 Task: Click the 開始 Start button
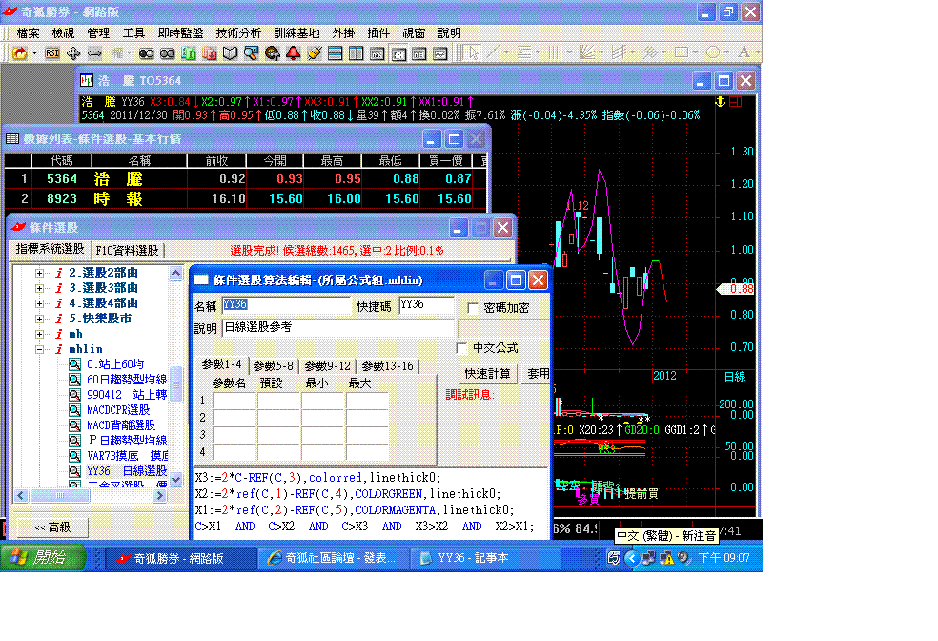click(x=42, y=558)
